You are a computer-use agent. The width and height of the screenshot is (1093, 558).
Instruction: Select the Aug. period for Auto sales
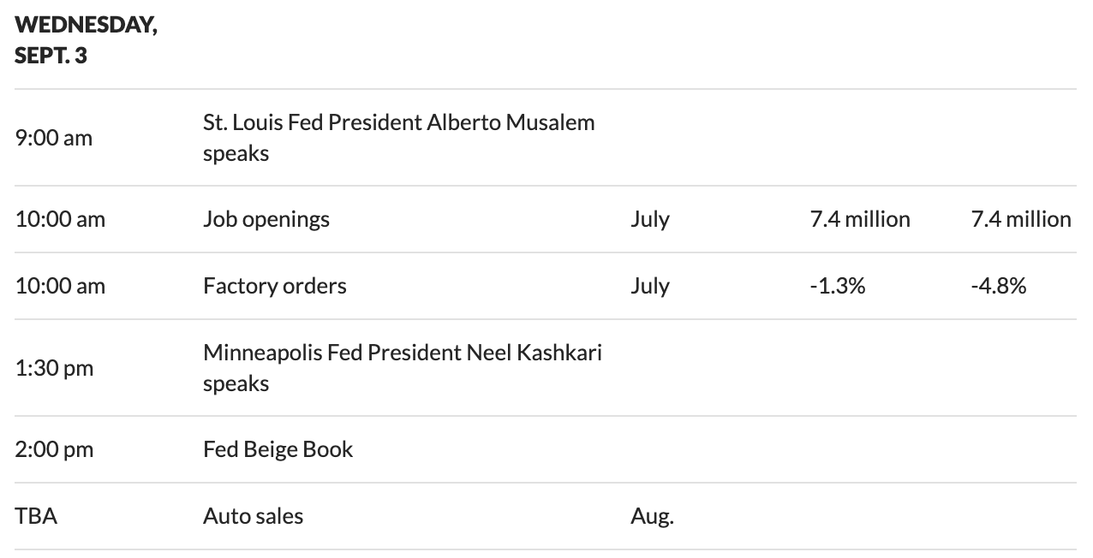[652, 516]
